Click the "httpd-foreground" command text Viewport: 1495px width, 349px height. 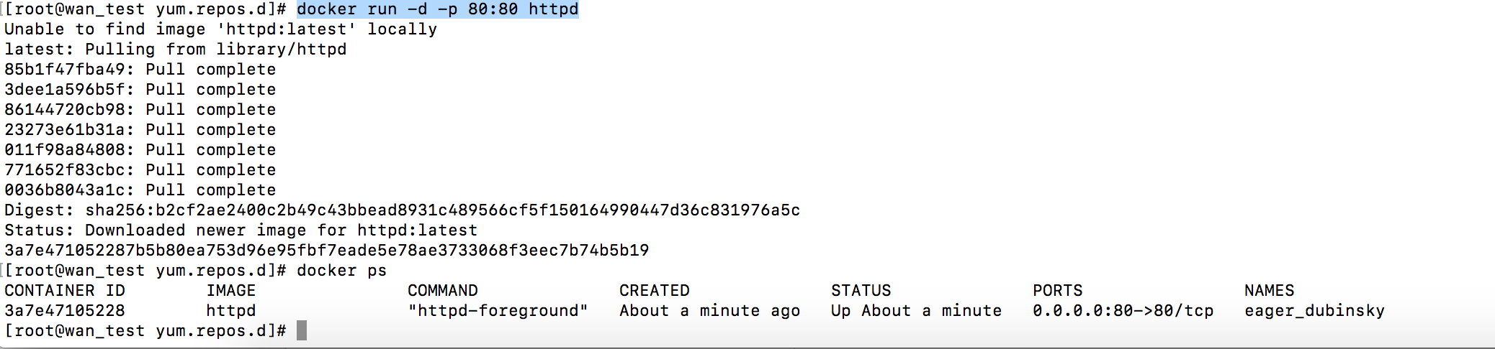[498, 311]
